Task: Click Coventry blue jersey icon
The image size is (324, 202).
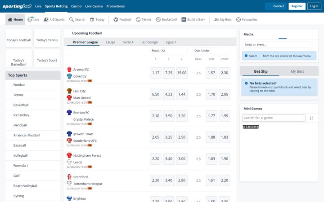Action: (x=69, y=76)
